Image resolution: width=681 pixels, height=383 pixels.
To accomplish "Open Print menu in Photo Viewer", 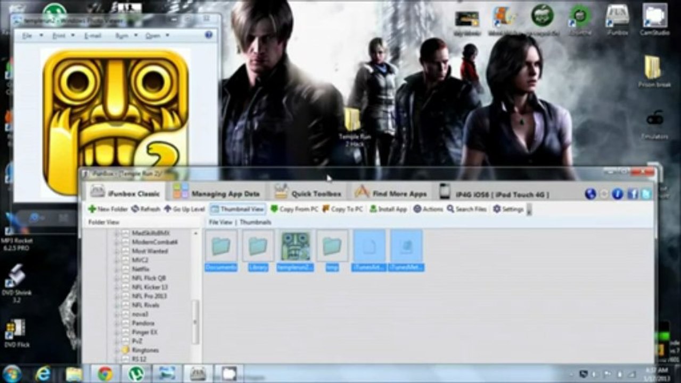I will 62,36.
